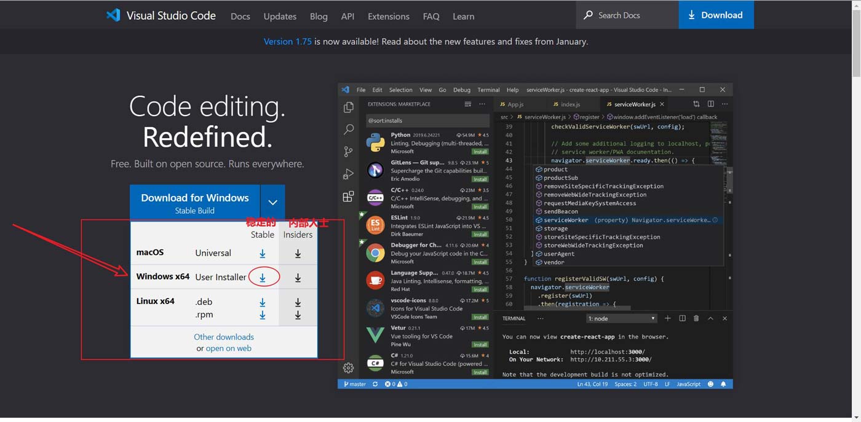Screen dimensions: 861x422
Task: Click the 'open on web' link
Action: (x=229, y=348)
